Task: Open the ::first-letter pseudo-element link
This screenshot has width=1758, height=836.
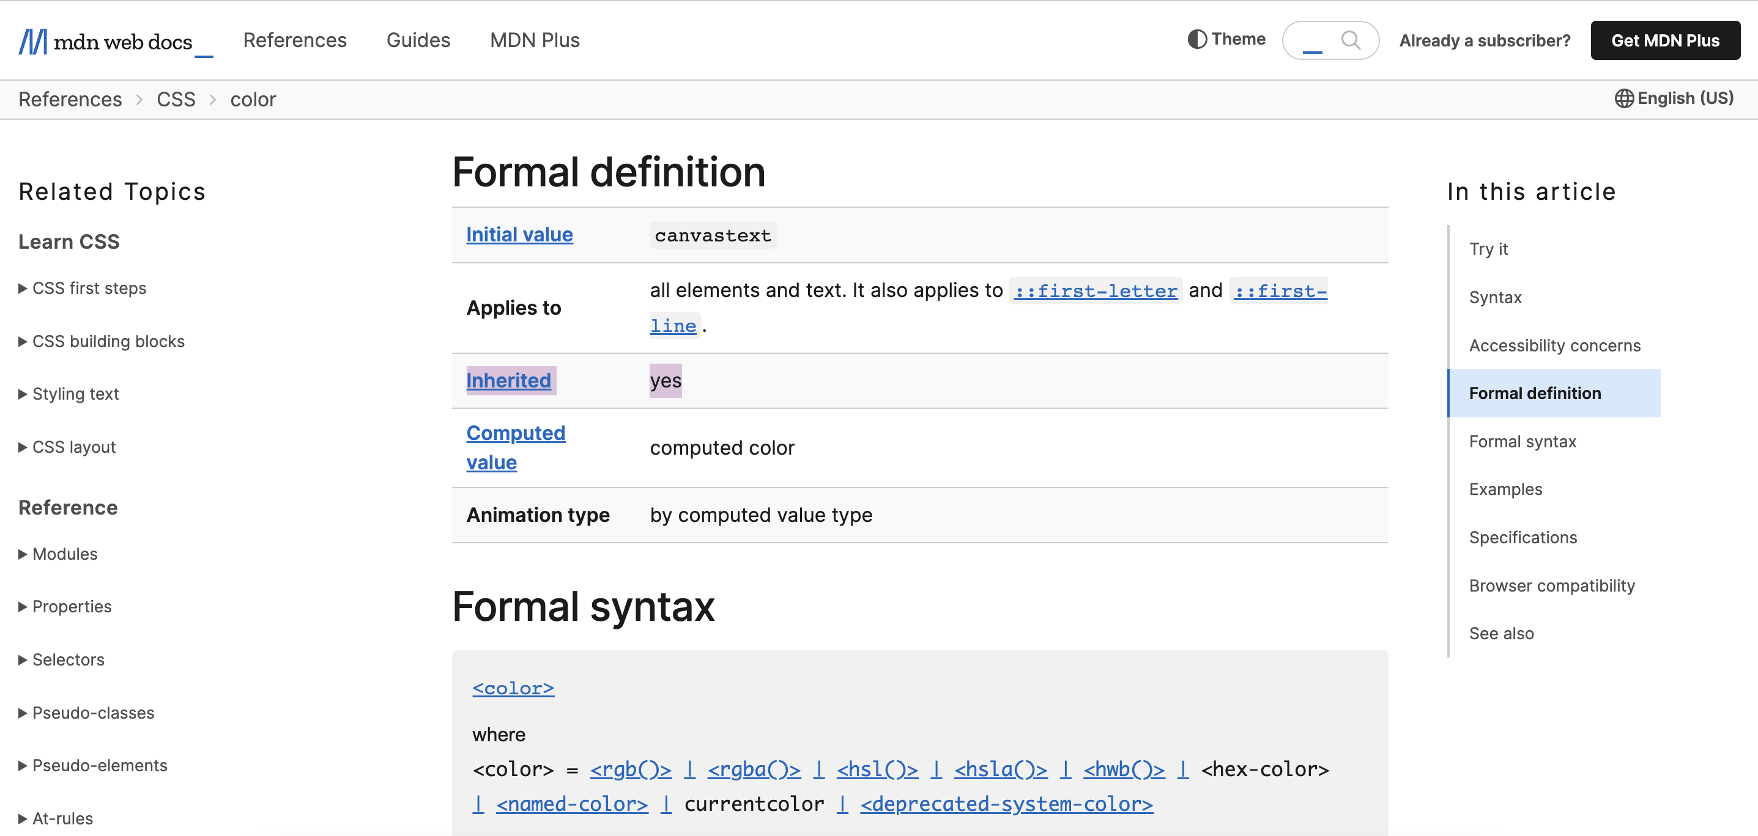Action: [1096, 291]
